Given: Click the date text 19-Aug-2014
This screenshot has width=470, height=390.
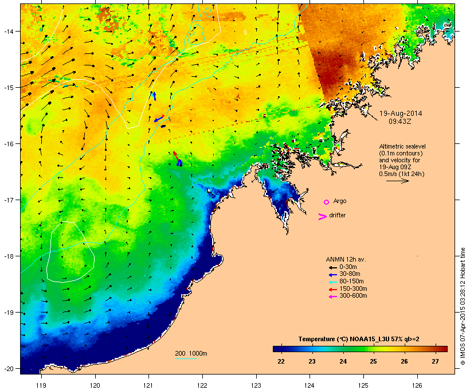Looking at the screenshot, I should point(401,114).
